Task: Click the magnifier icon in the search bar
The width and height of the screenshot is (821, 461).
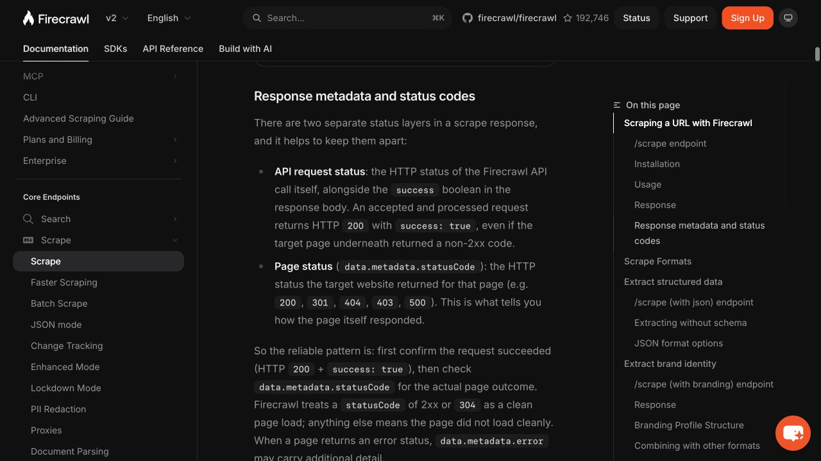Action: coord(257,18)
